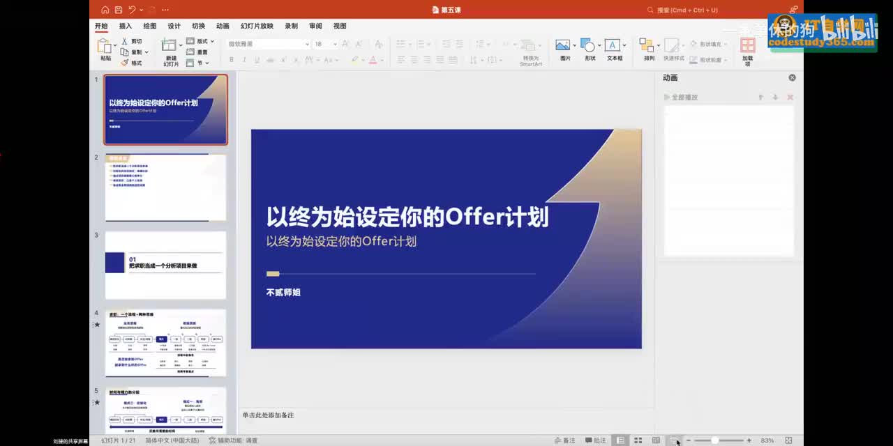This screenshot has width=893, height=446.
Task: Expand the 粘贴 paste options arrow
Action: point(114,47)
